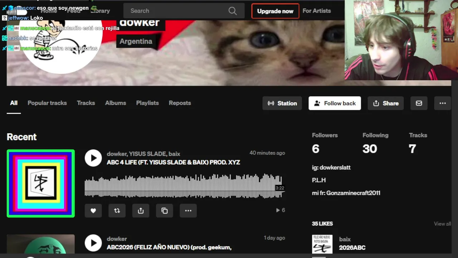Open track title ABC 4 LIFE (FT. YISUS SLADE & BAIX)
The width and height of the screenshot is (458, 258).
[x=173, y=162]
